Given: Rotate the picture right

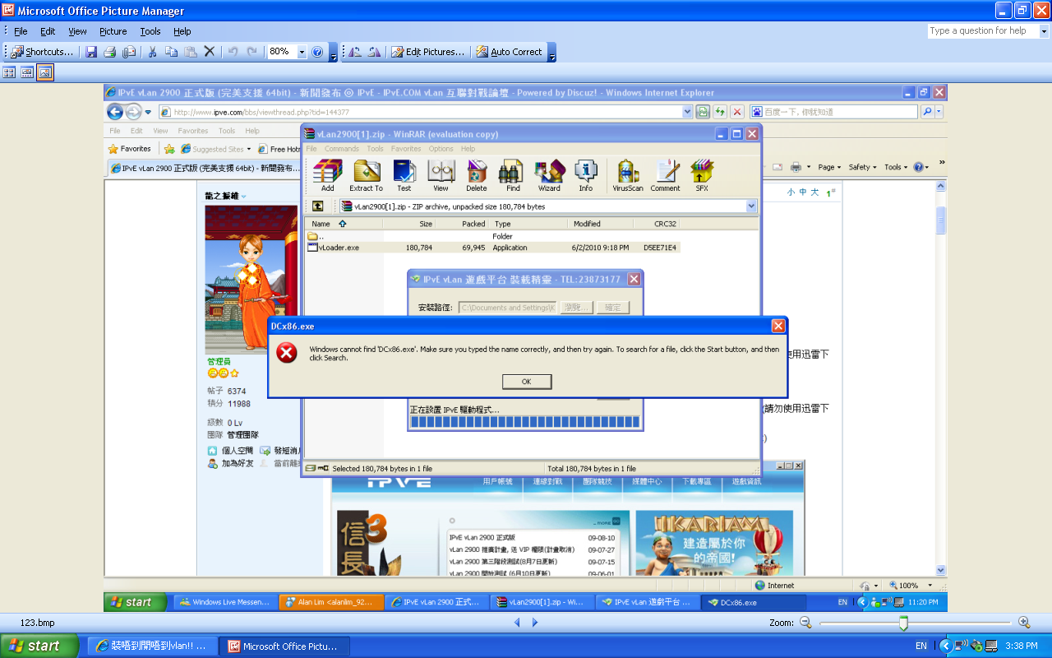Looking at the screenshot, I should tap(375, 52).
